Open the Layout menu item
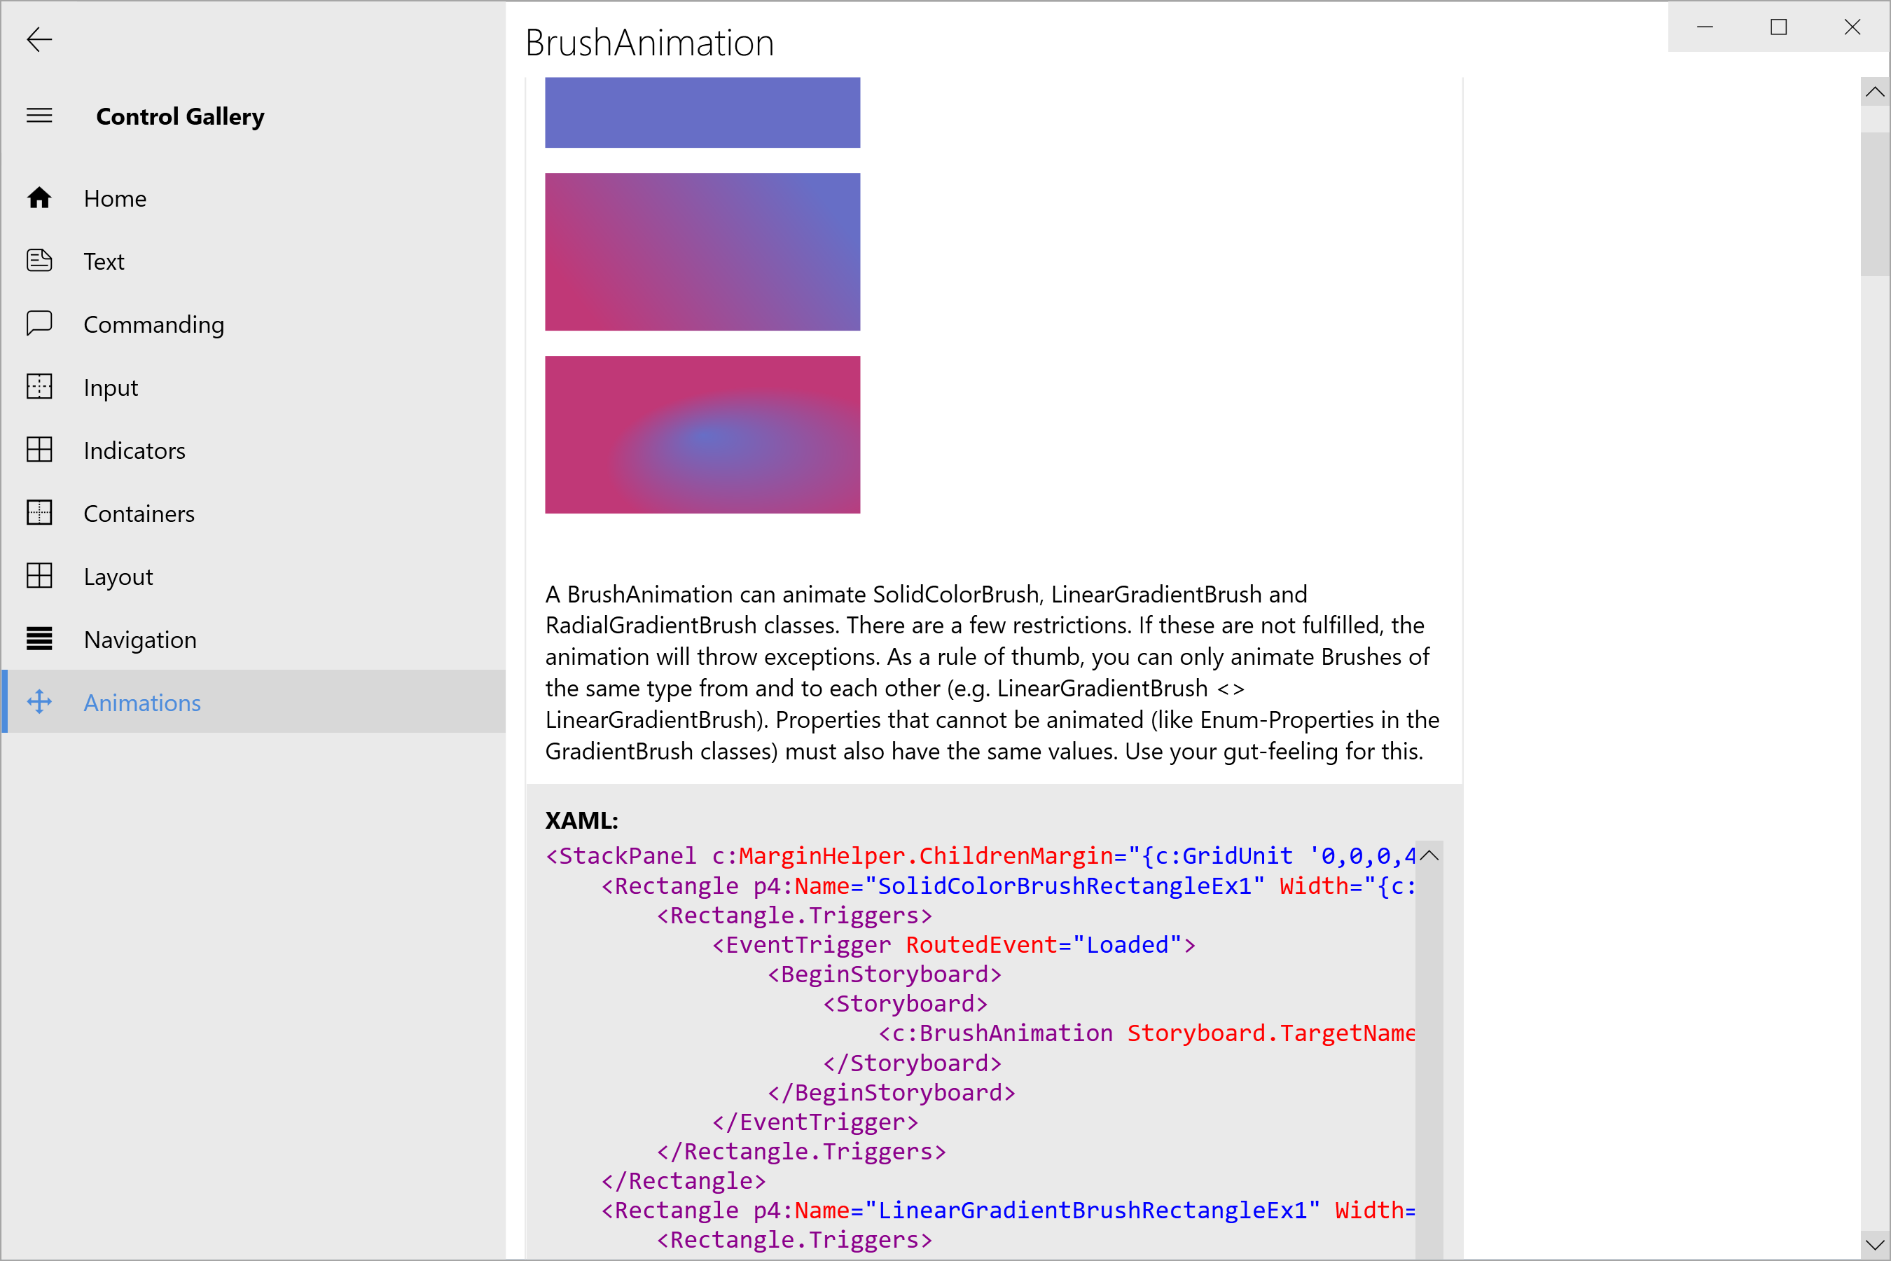This screenshot has width=1891, height=1261. [118, 577]
